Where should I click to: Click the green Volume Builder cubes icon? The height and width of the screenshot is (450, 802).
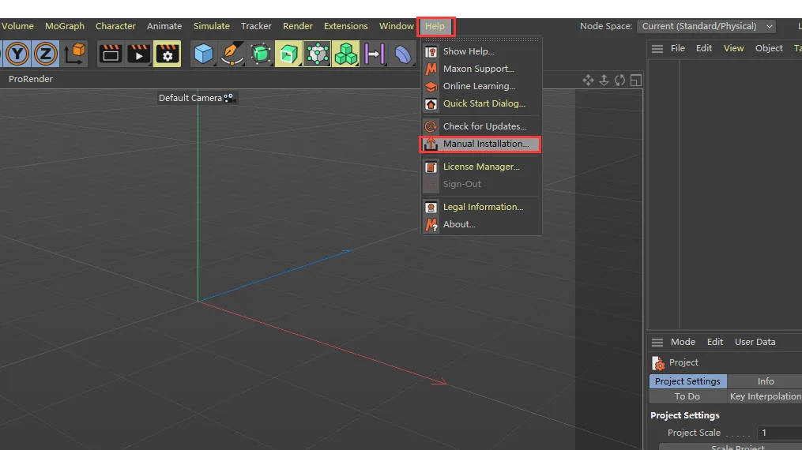pos(346,54)
